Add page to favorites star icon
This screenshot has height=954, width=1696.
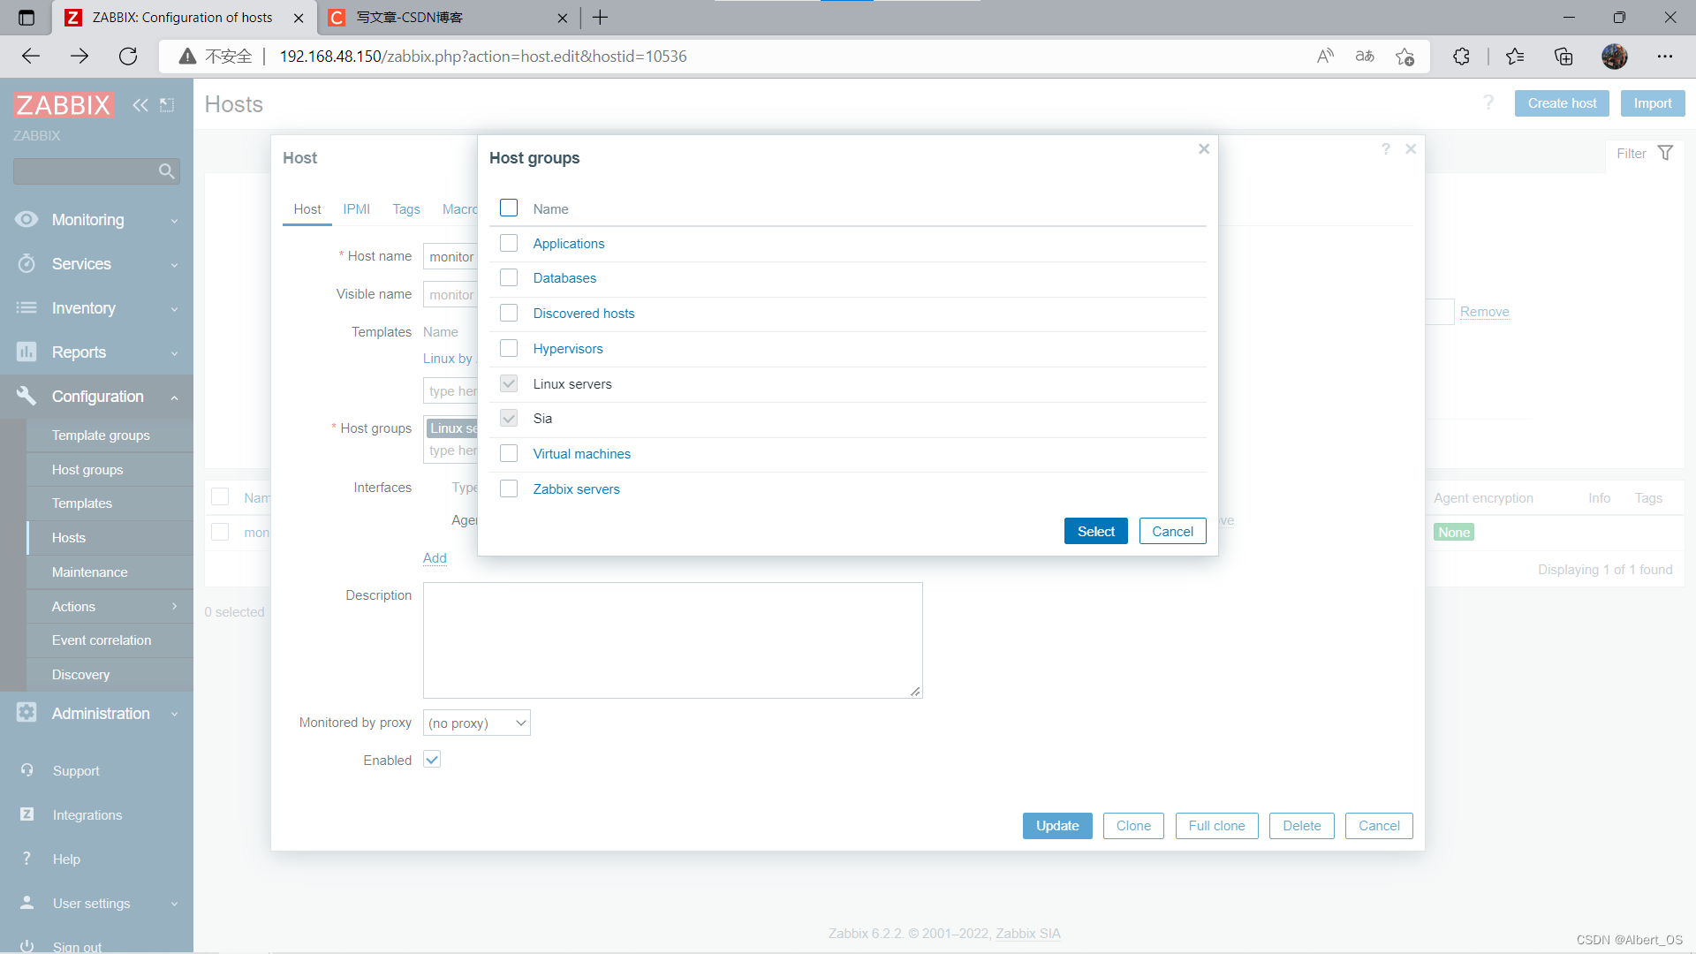(x=1404, y=57)
